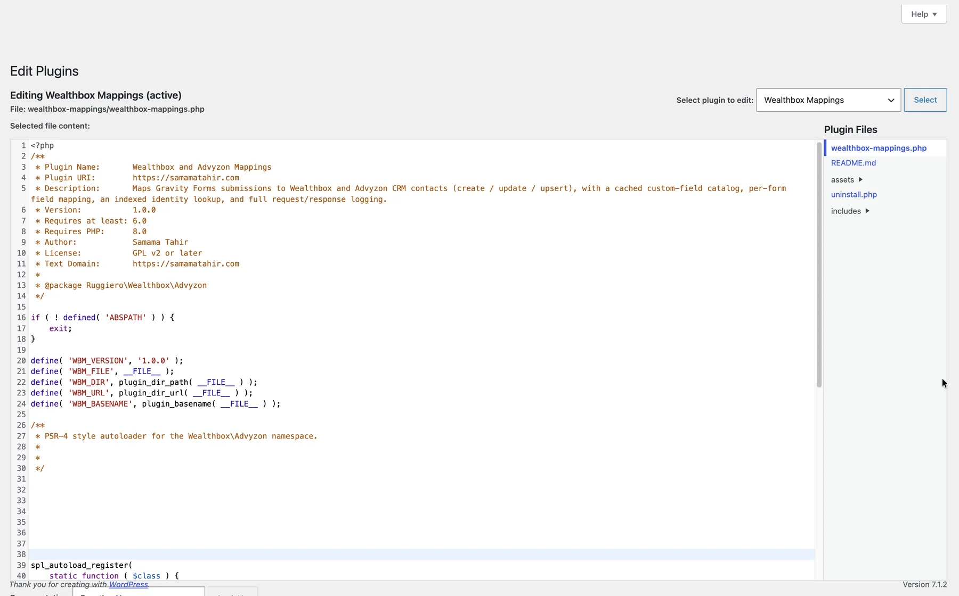Click the 'Edit Plugins' page heading
959x596 pixels.
(44, 71)
